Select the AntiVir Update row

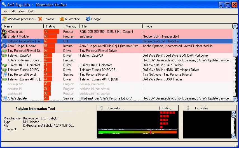coord(117,98)
